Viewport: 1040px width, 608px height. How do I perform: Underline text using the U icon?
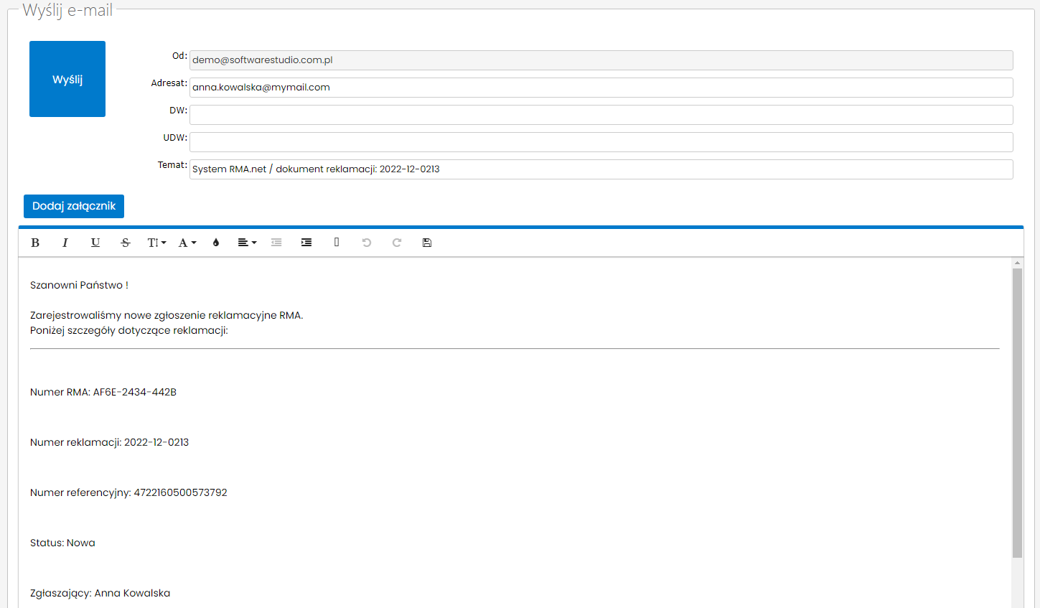point(95,243)
